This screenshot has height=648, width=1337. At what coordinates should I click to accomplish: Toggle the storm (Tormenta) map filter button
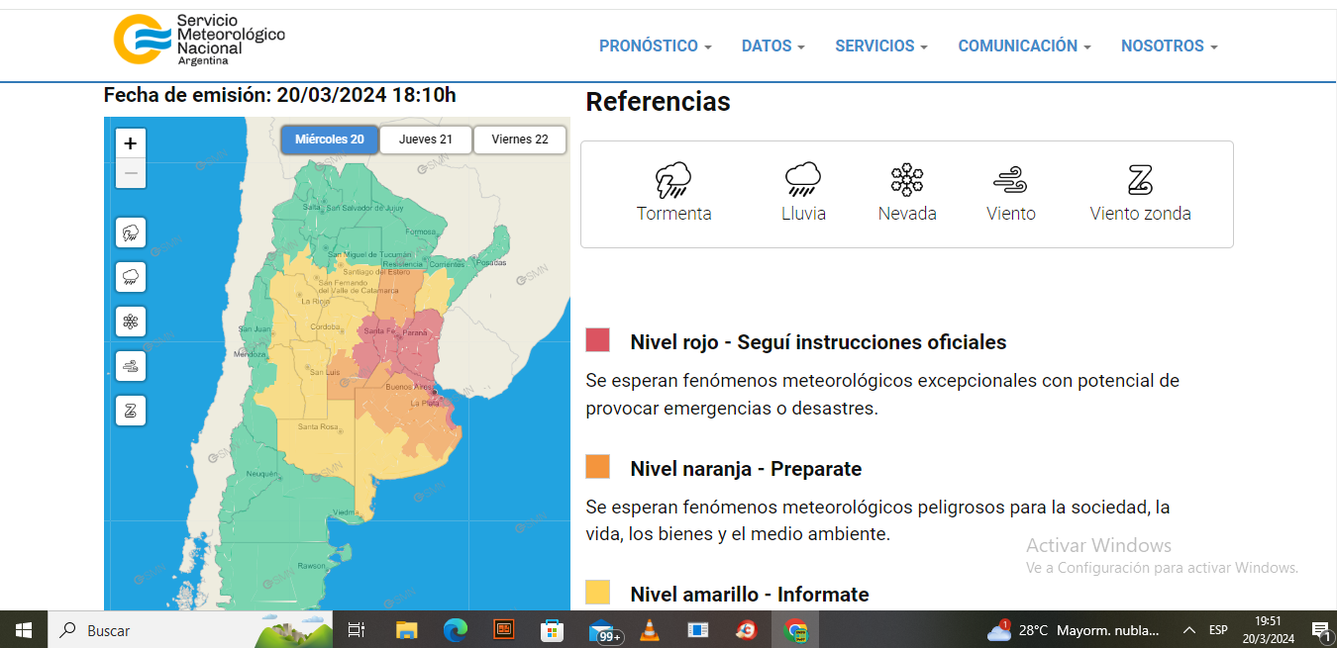[x=131, y=233]
